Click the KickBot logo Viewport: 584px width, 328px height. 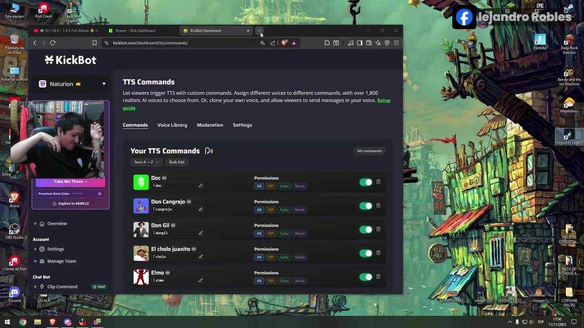click(x=70, y=60)
